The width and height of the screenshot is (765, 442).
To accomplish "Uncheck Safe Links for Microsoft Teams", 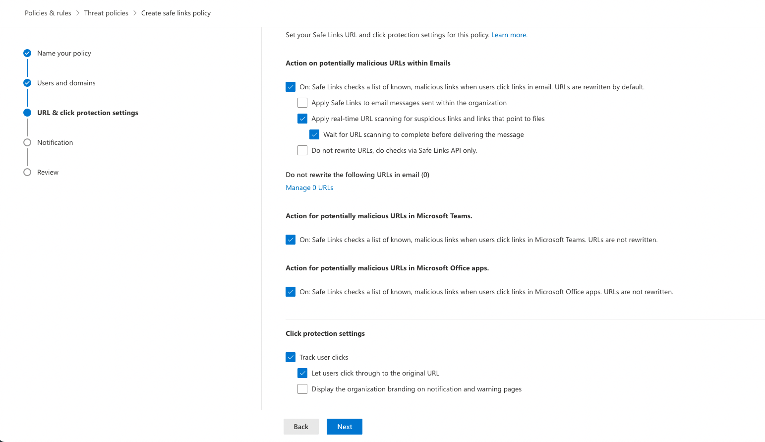I will click(x=291, y=240).
